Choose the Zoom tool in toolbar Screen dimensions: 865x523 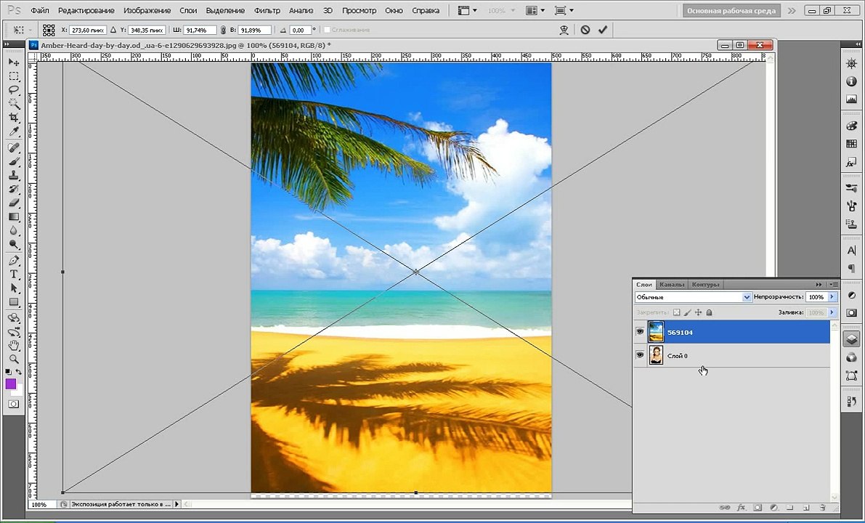14,359
